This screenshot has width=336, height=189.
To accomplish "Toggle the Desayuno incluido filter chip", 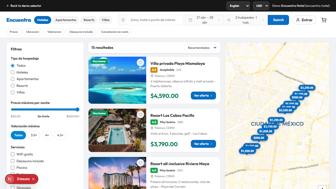I will tap(81, 32).
